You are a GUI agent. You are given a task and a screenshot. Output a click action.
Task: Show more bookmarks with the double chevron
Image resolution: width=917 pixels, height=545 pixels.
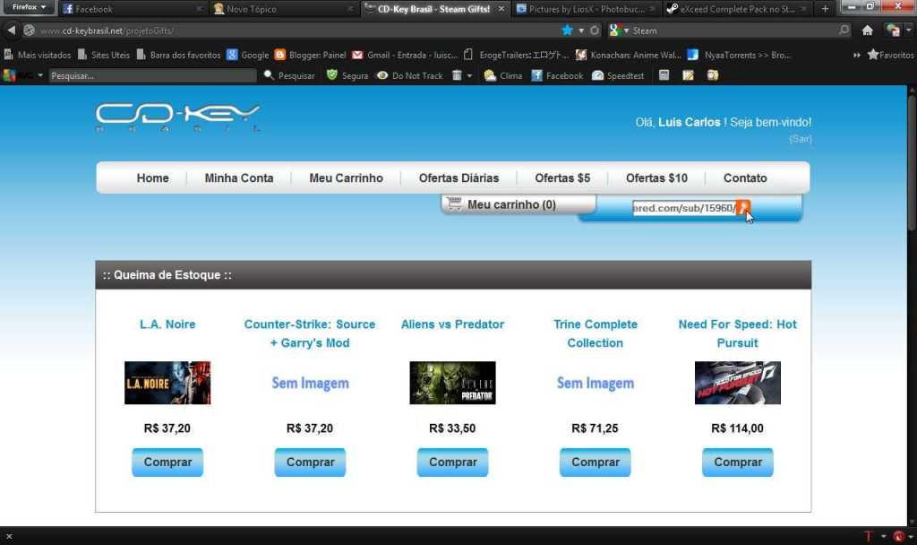(857, 55)
